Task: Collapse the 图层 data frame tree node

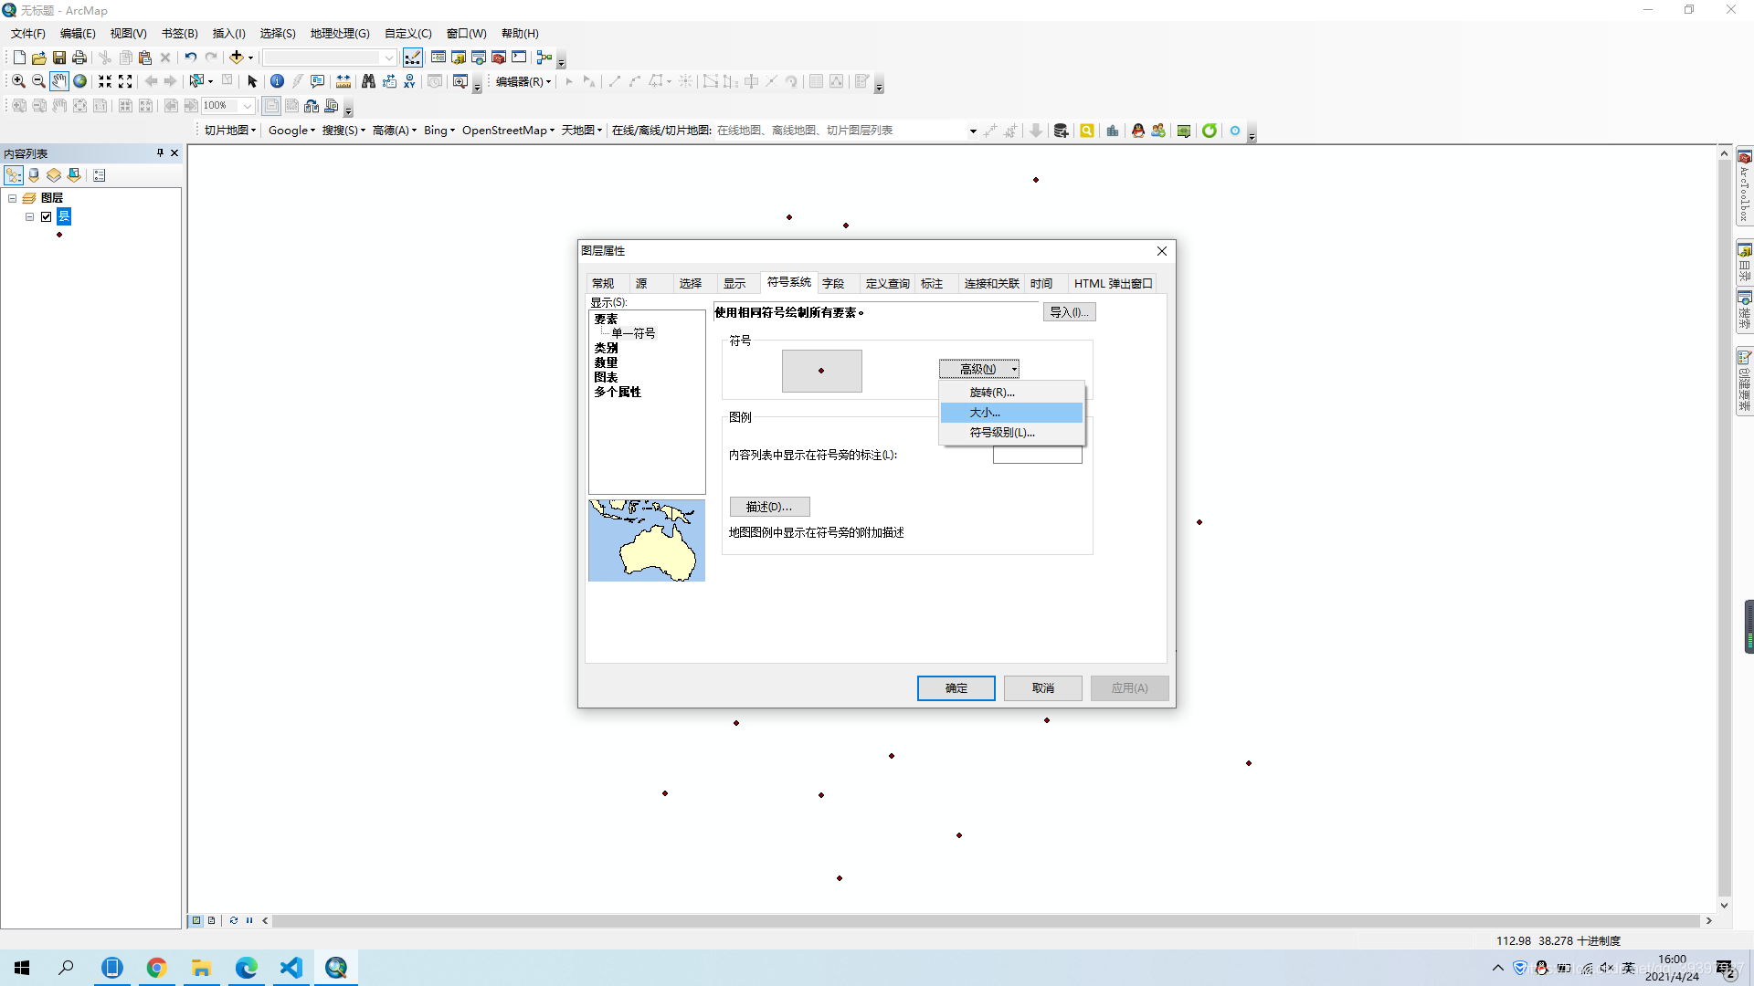Action: click(x=13, y=198)
